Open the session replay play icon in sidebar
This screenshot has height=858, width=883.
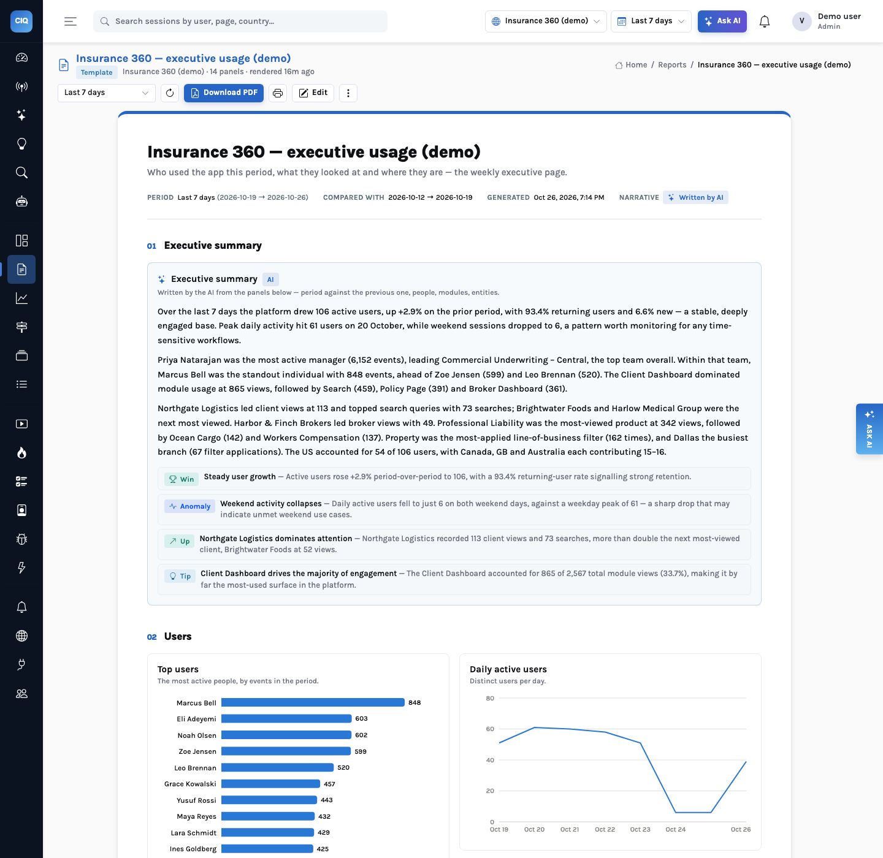21,424
